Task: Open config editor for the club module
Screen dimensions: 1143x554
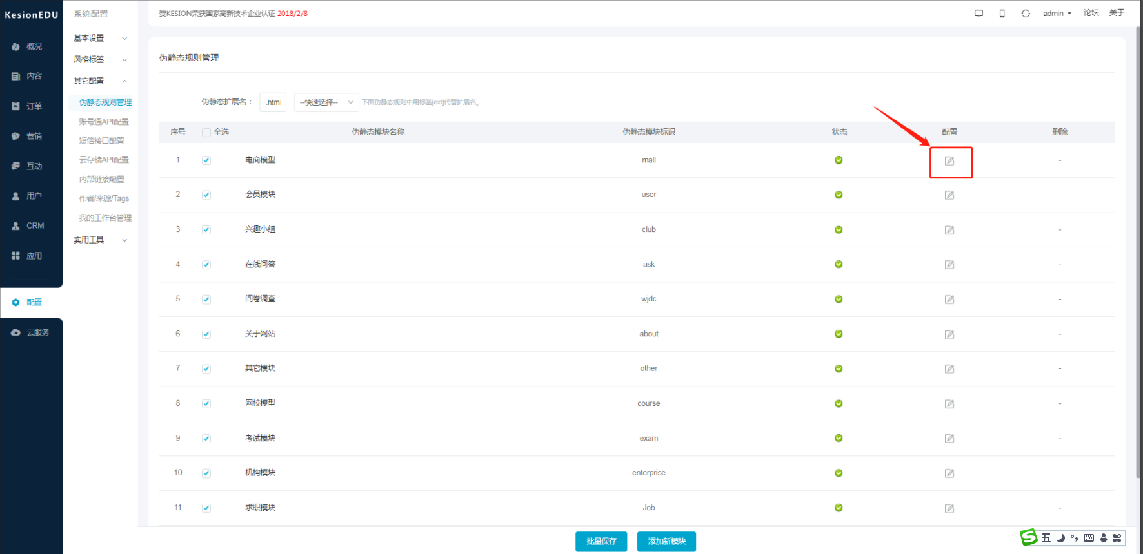Action: pyautogui.click(x=949, y=230)
